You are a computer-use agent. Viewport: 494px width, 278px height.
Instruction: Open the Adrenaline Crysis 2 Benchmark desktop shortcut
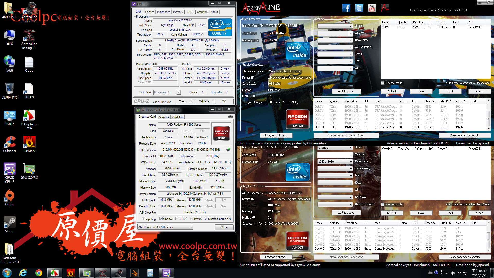pyautogui.click(x=29, y=13)
